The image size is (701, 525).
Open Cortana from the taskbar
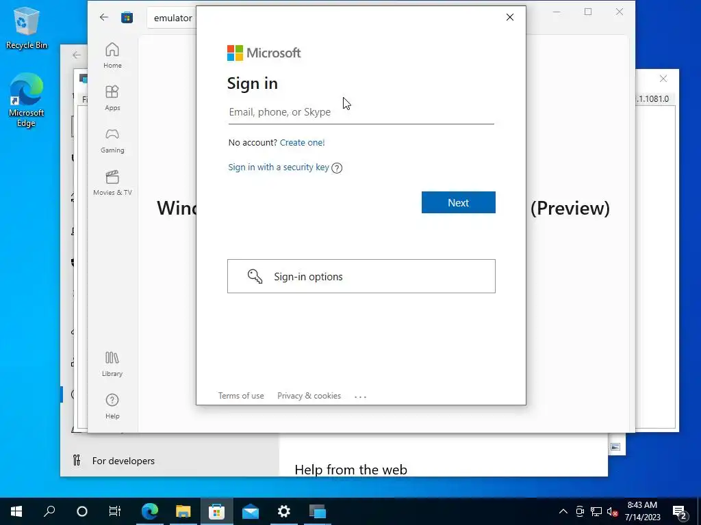tap(82, 511)
